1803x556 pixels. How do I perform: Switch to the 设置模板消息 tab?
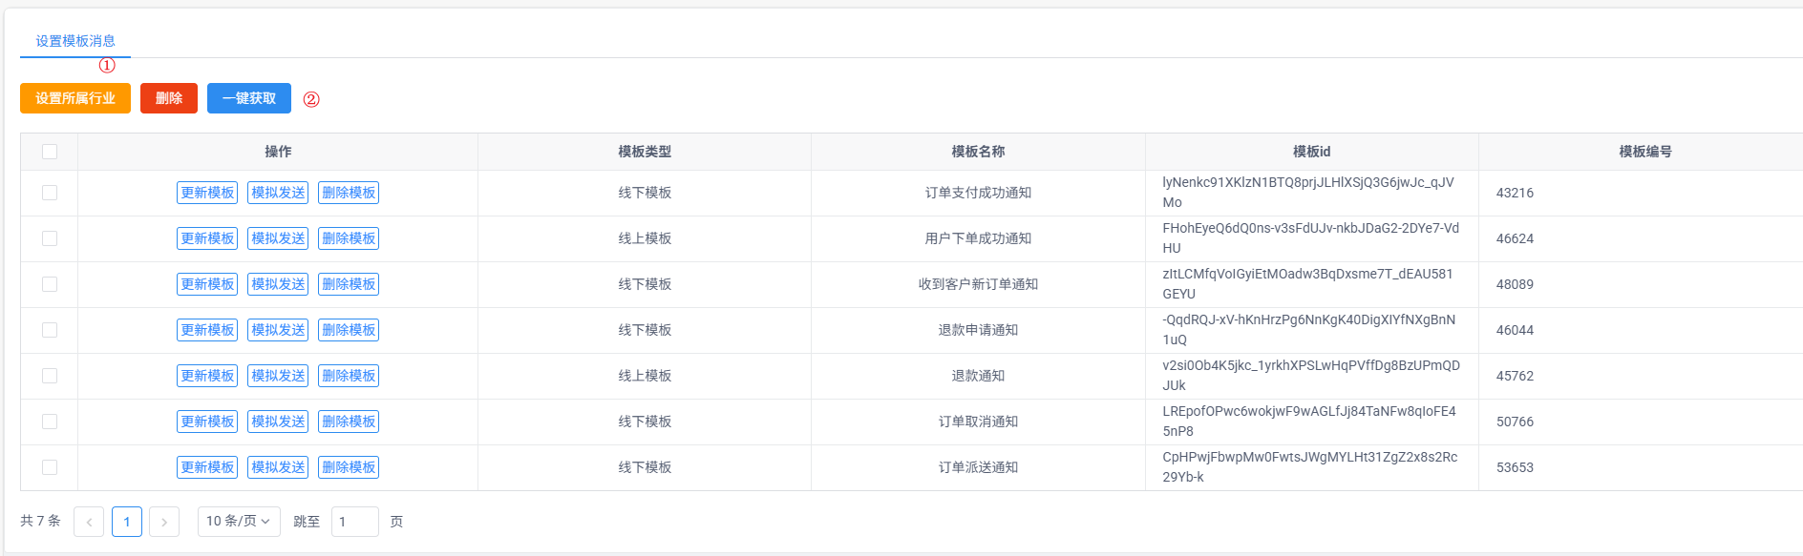click(x=75, y=41)
